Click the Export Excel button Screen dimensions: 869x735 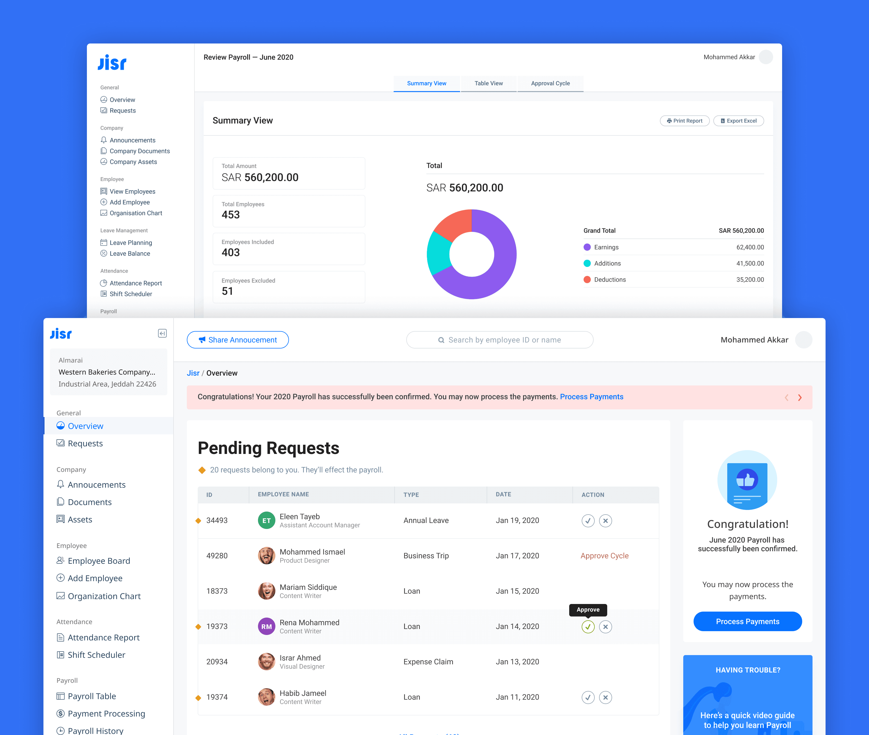click(738, 121)
